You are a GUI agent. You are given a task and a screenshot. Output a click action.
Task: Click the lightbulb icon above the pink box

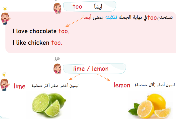(x=5, y=8)
